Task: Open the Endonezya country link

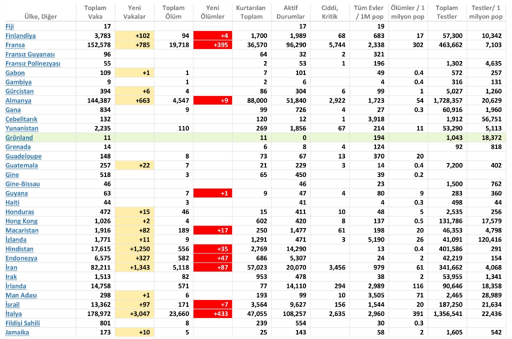Action: point(21,258)
